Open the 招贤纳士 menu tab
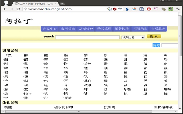The width and height of the screenshot is (183, 114). point(140,29)
